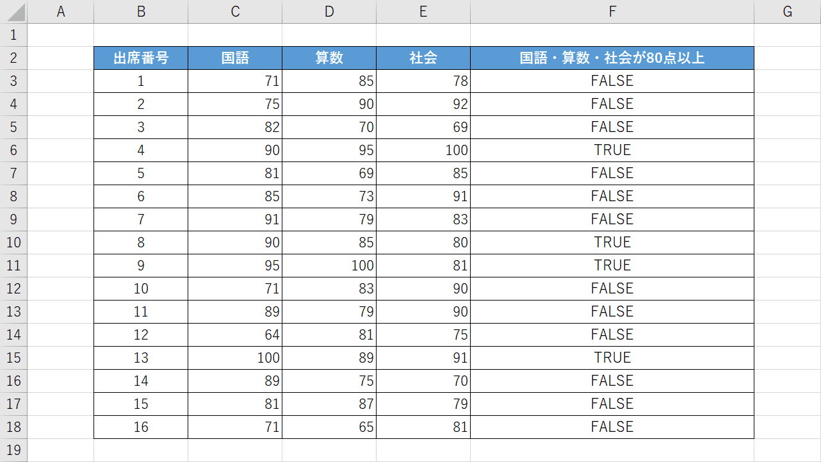This screenshot has height=462, width=821.
Task: Select 社会 score 69 in row 5
Action: 423,127
